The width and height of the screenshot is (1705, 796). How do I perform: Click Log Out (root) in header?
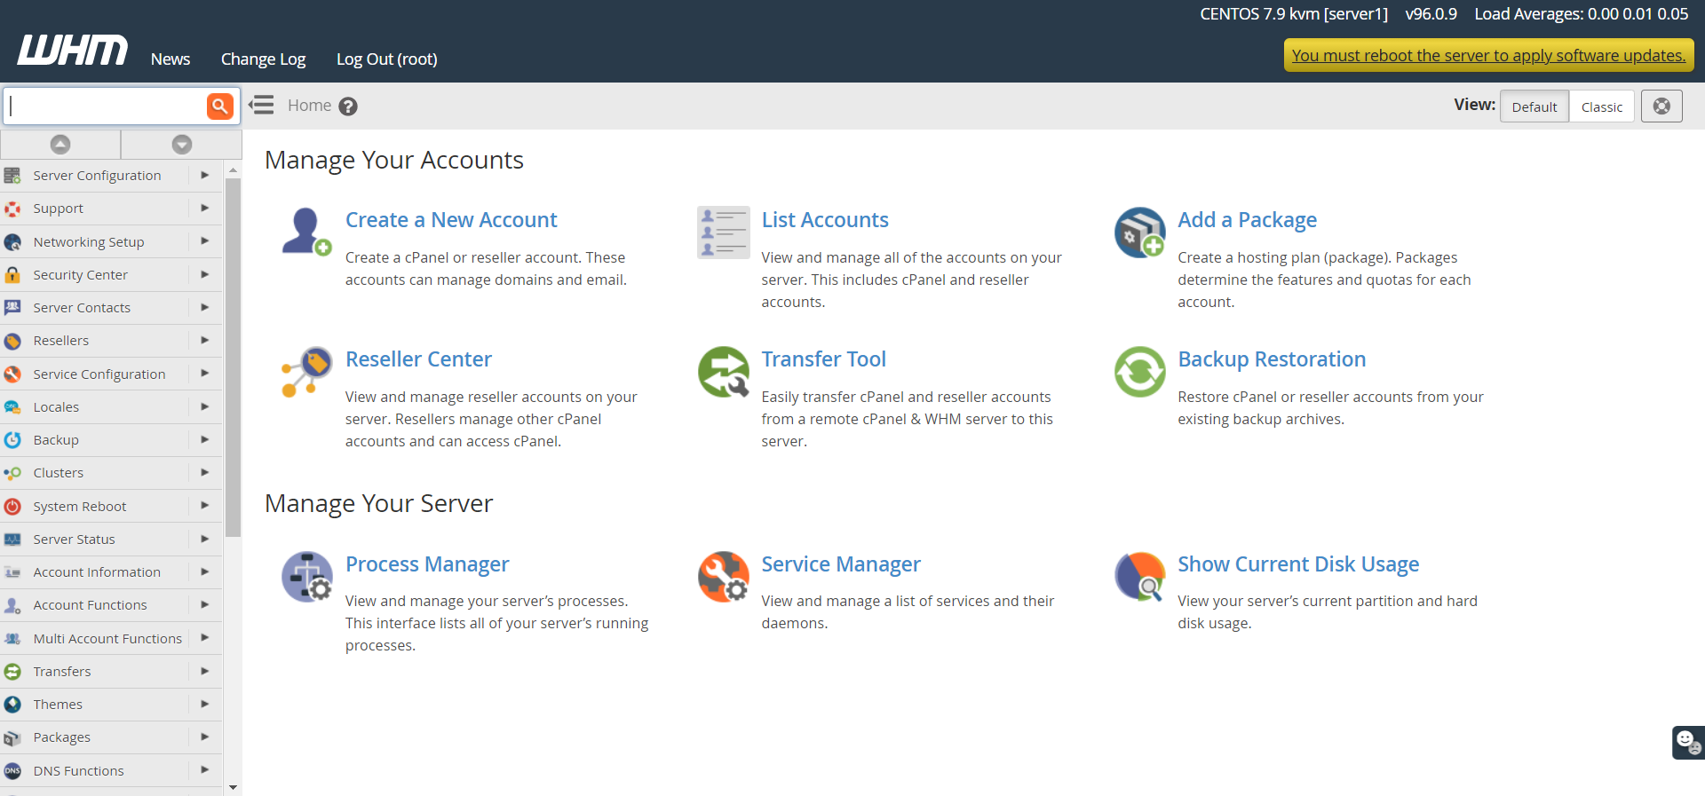386,59
